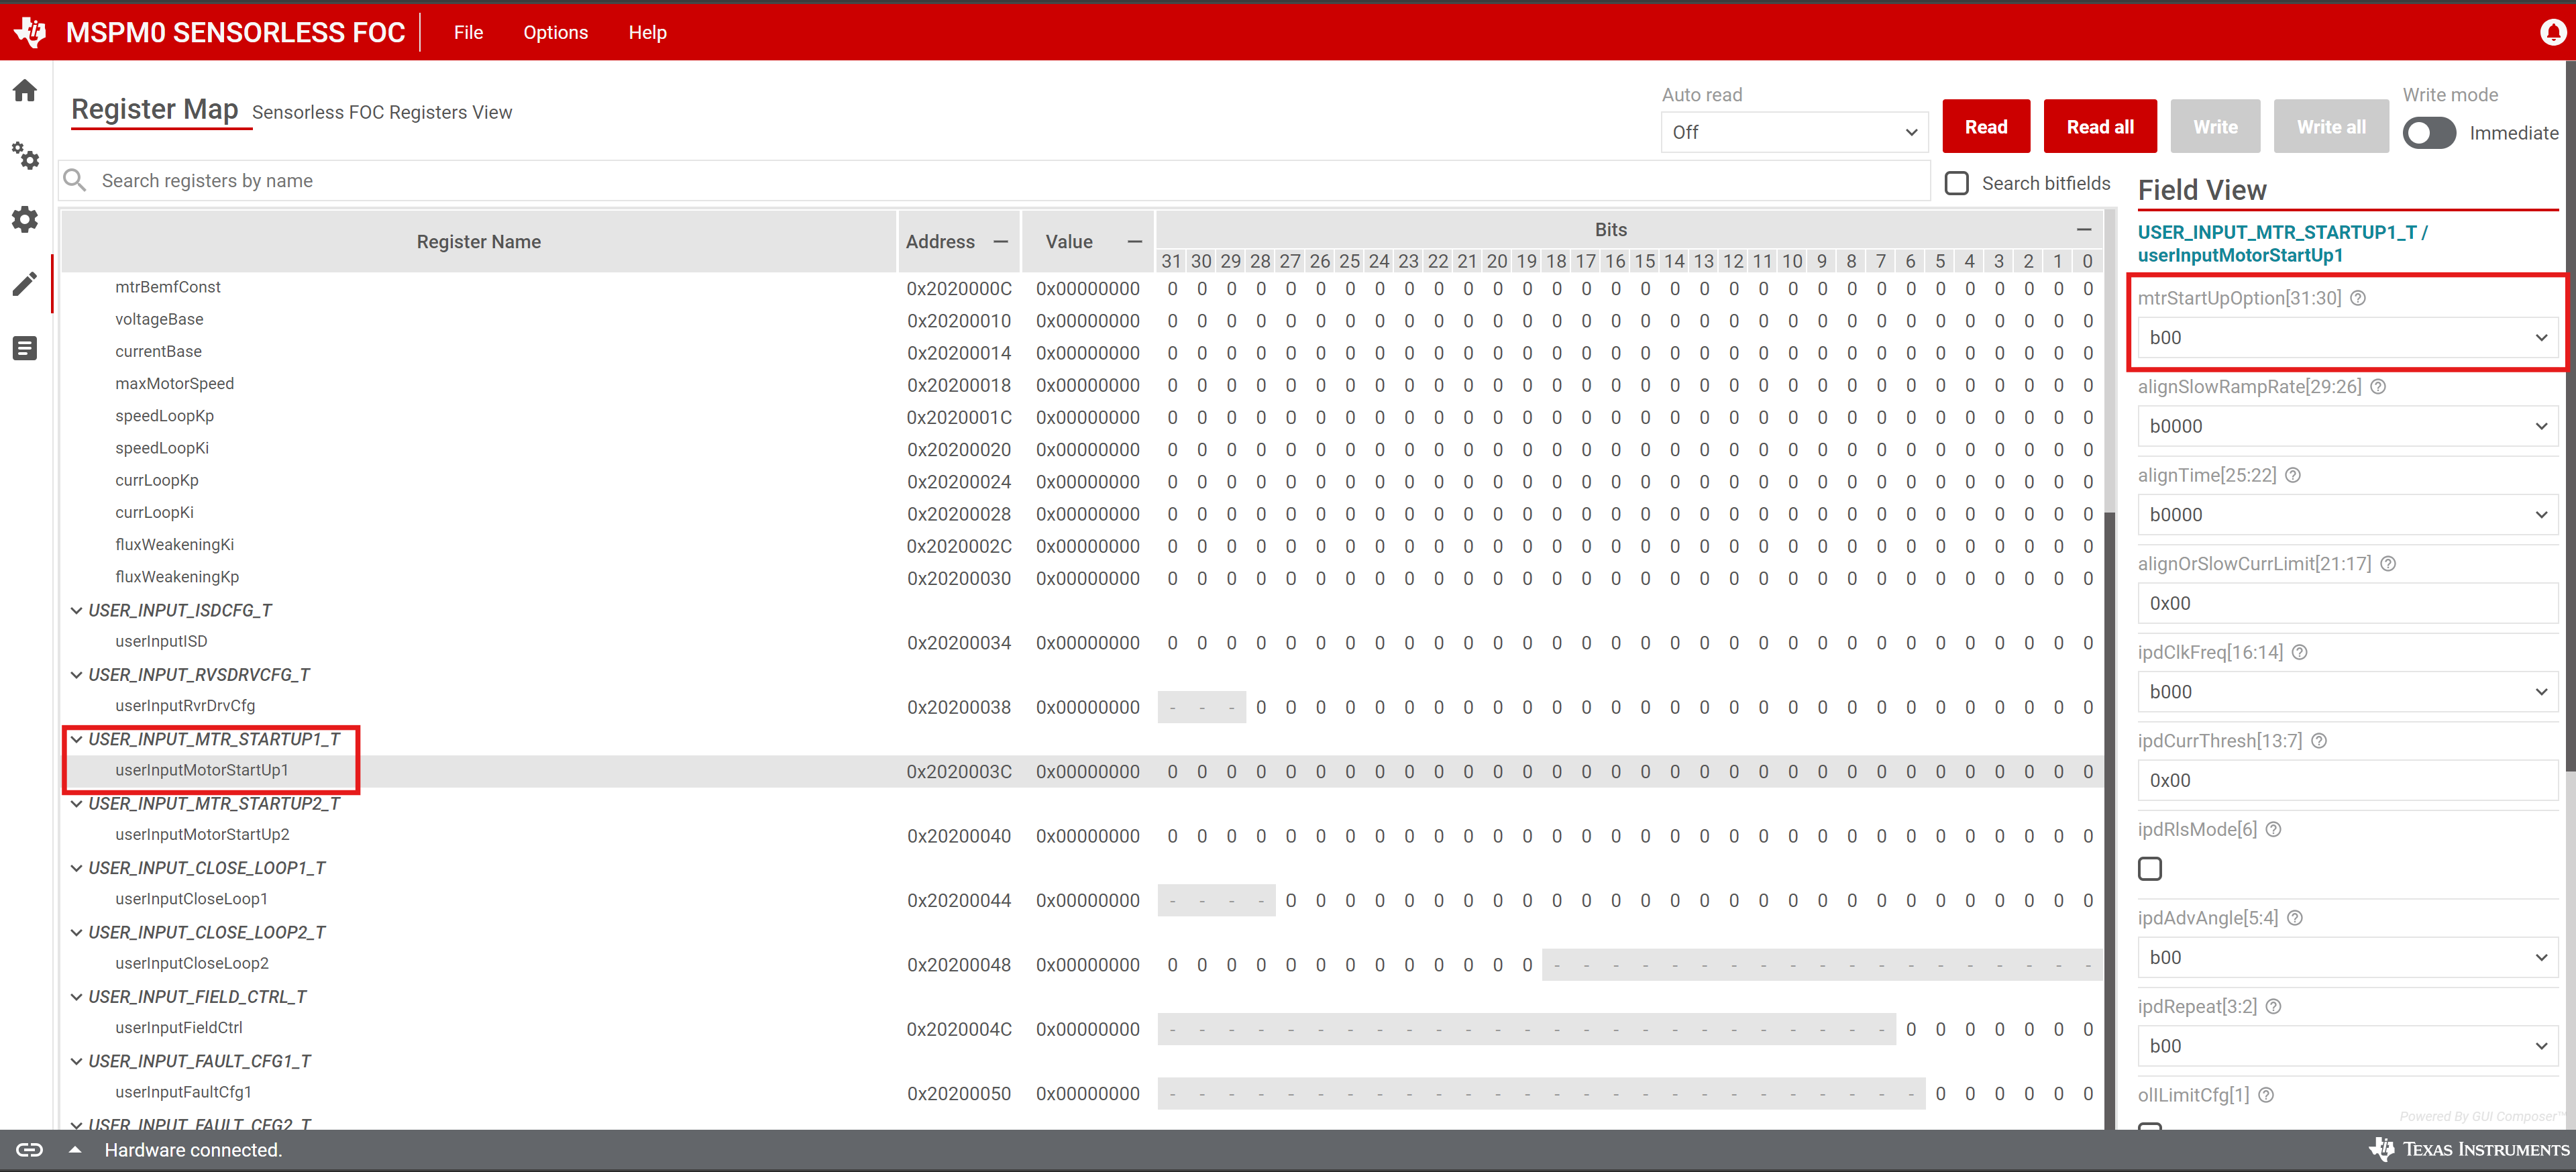Open the Home page from sidebar
This screenshot has width=2576, height=1172.
click(x=25, y=91)
